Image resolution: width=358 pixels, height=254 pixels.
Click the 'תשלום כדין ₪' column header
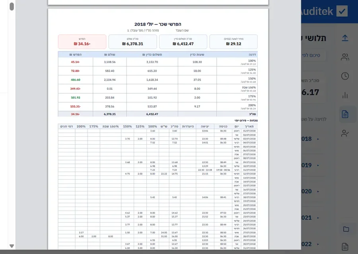(152, 55)
